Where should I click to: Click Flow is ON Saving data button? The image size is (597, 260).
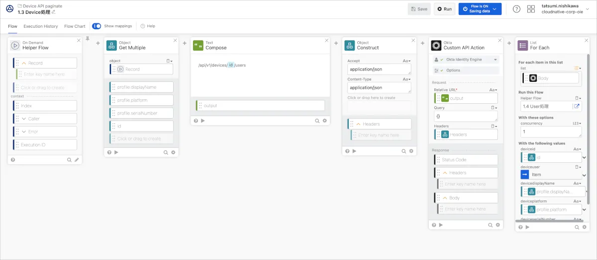(480, 9)
